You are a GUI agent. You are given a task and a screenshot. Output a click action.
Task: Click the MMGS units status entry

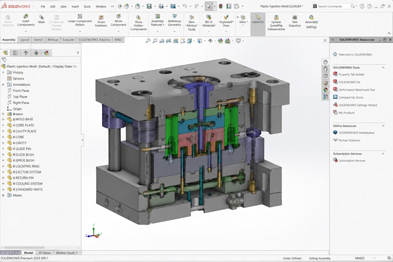click(359, 258)
